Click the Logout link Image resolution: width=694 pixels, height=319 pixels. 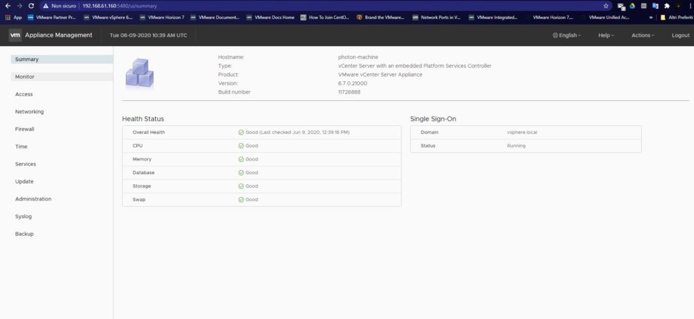coord(680,35)
